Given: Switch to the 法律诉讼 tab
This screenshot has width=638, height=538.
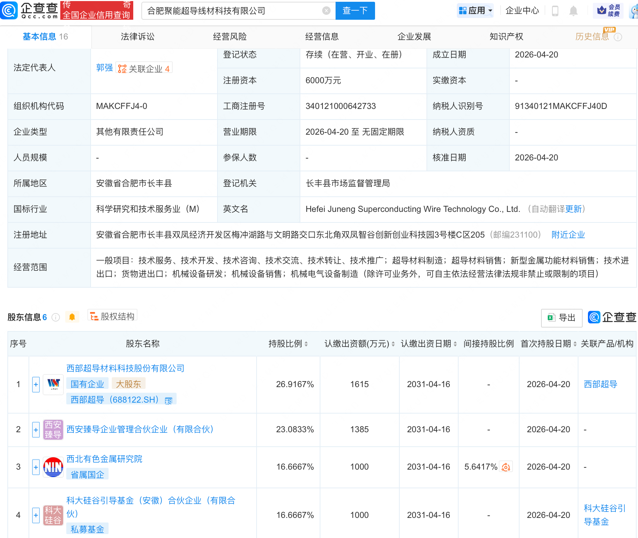Looking at the screenshot, I should (x=137, y=37).
